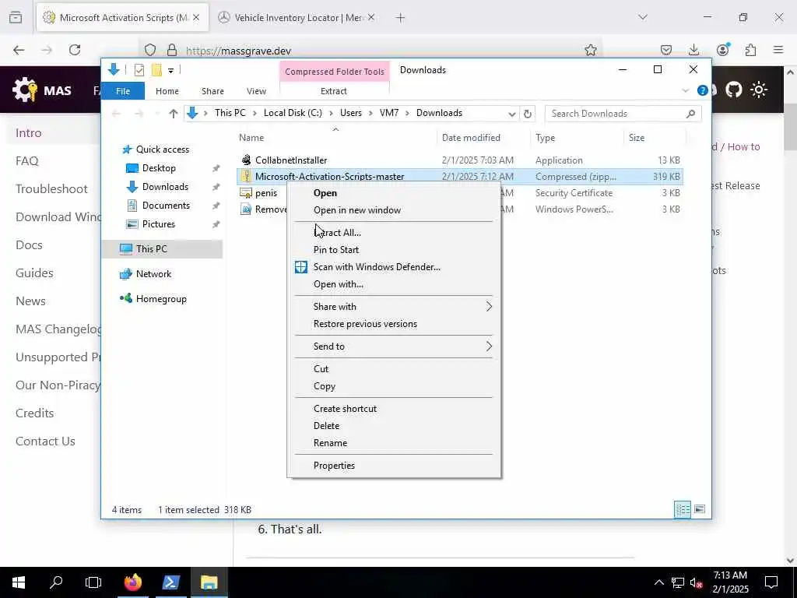The width and height of the screenshot is (797, 598).
Task: Open Explorer File tab
Action: pyautogui.click(x=123, y=91)
